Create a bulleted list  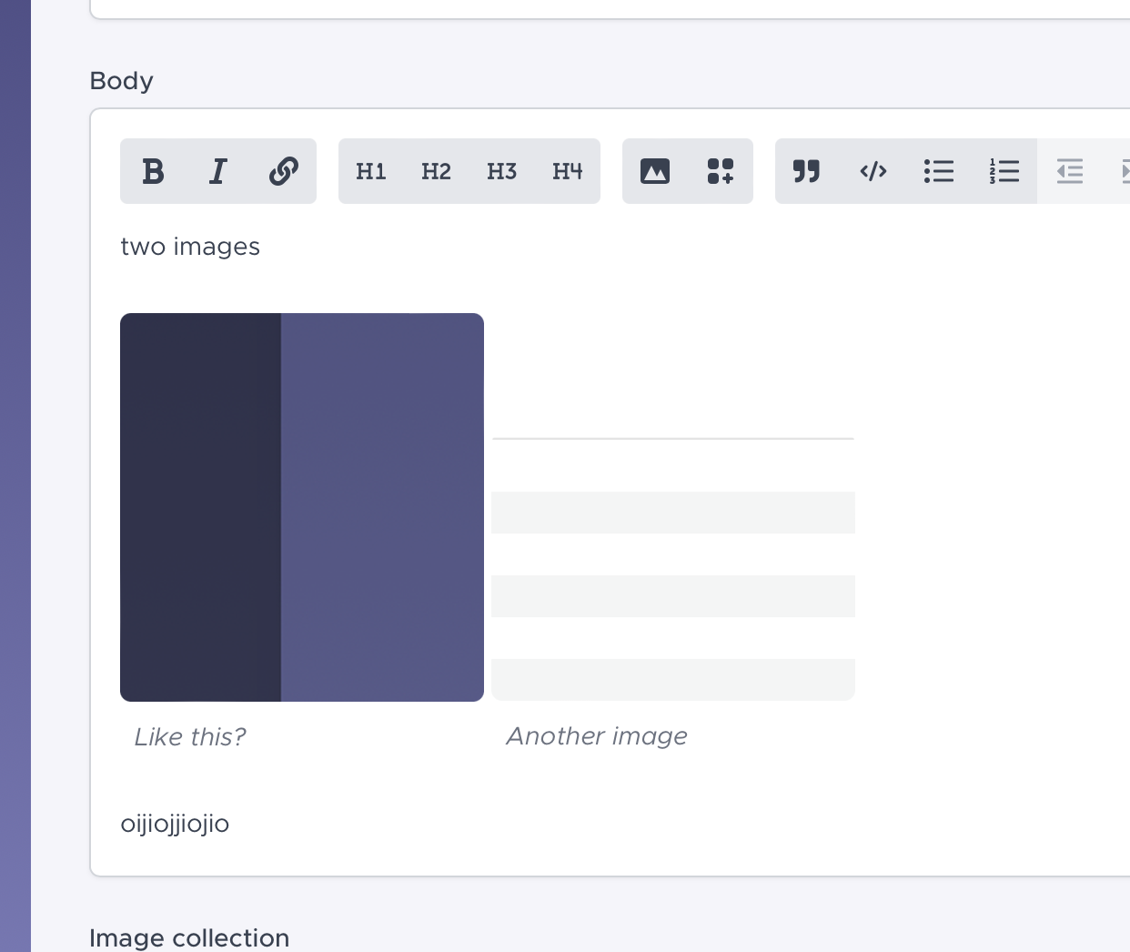tap(939, 171)
